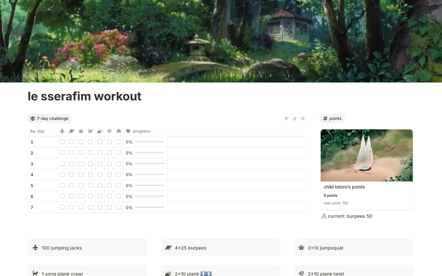Image resolution: width=442 pixels, height=276 pixels.
Task: Click the le sserafim workout page title
Action: tap(84, 96)
